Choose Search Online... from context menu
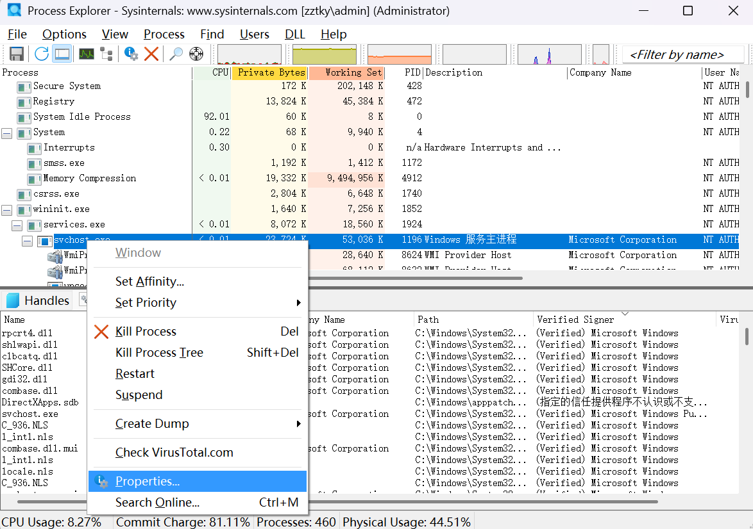Image resolution: width=753 pixels, height=529 pixels. tap(198, 502)
